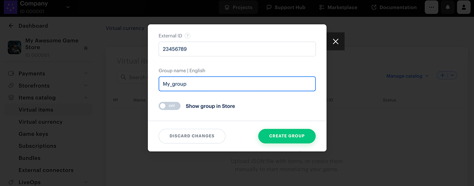The width and height of the screenshot is (474, 186).
Task: Select Virtual currency in the sidebar
Action: tap(40, 122)
